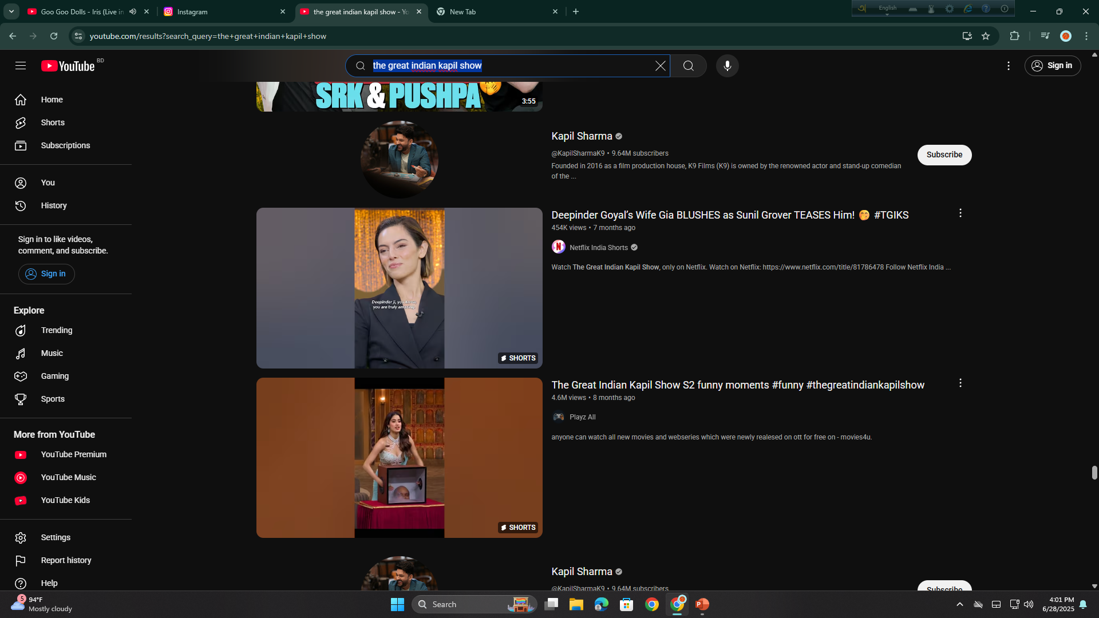This screenshot has width=1099, height=618.
Task: Open Subscriptions in the sidebar
Action: point(66,145)
